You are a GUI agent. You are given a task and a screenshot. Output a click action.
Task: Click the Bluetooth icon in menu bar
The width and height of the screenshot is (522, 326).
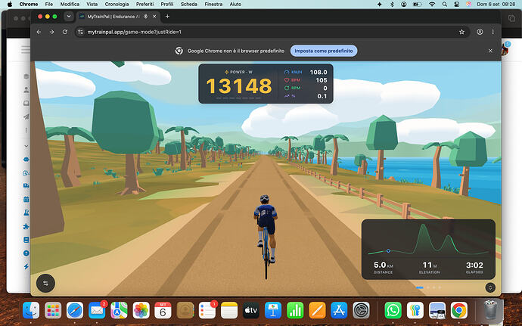[392, 4]
